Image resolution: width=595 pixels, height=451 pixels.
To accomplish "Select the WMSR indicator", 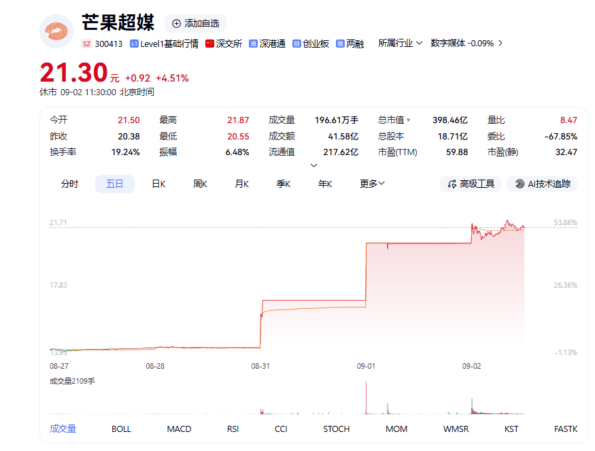I will (456, 429).
